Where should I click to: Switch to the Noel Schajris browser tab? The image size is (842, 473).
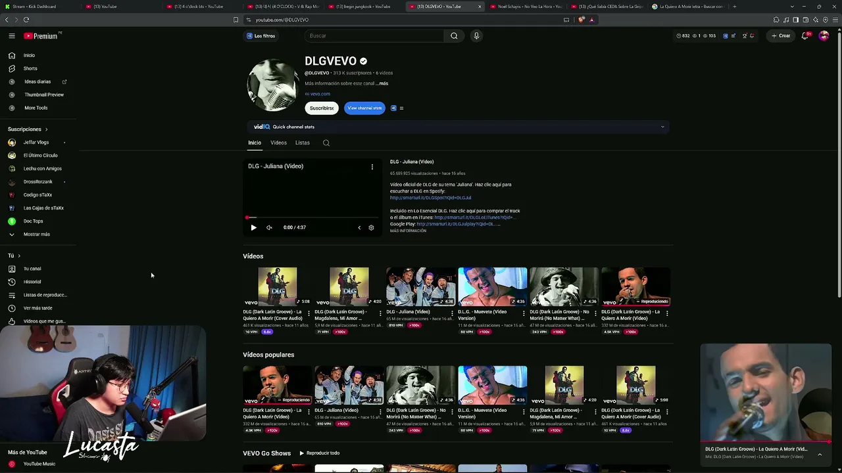tap(528, 7)
